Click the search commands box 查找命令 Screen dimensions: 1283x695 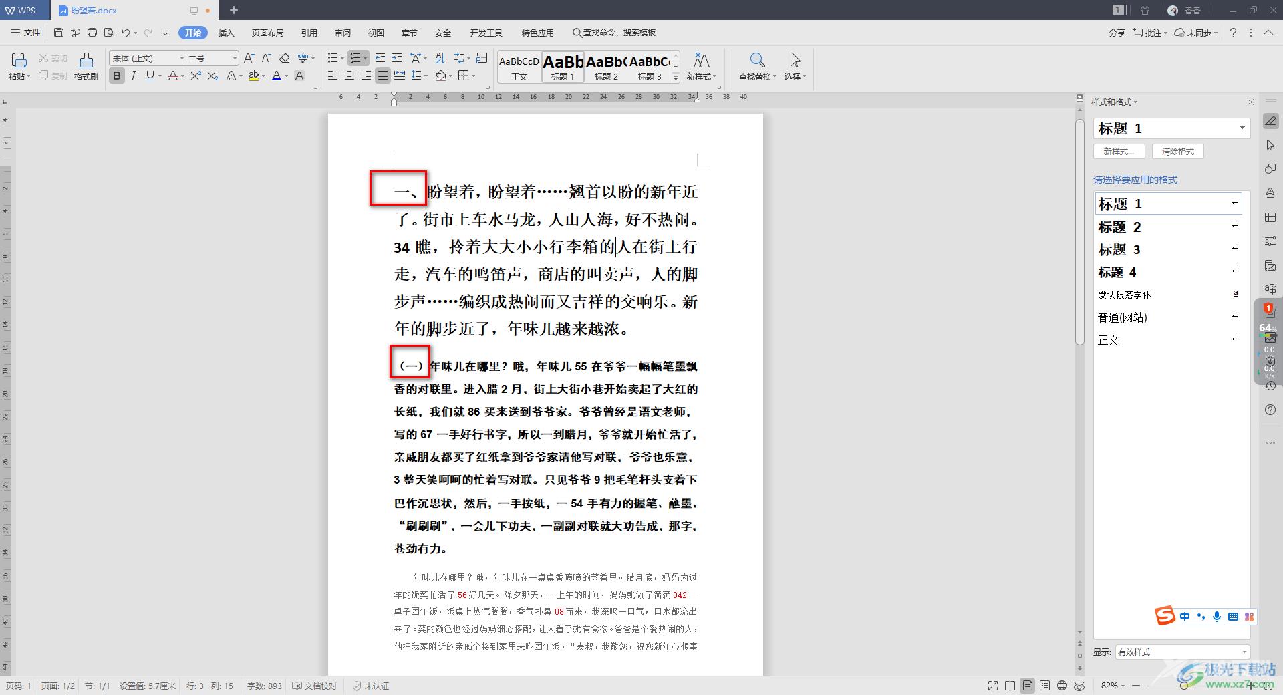[614, 33]
